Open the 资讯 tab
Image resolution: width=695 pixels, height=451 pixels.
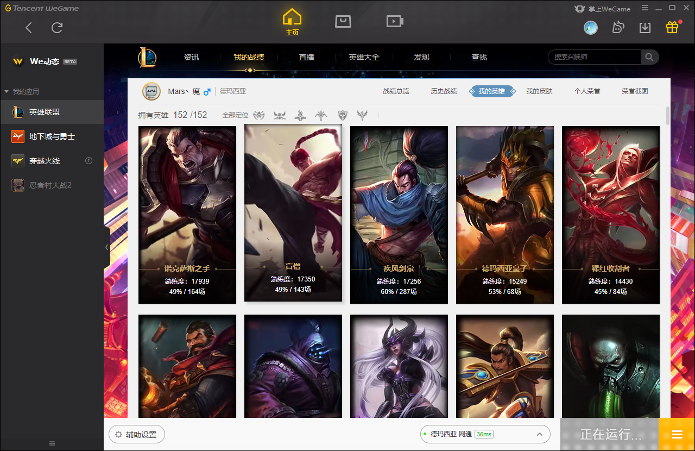(x=191, y=57)
